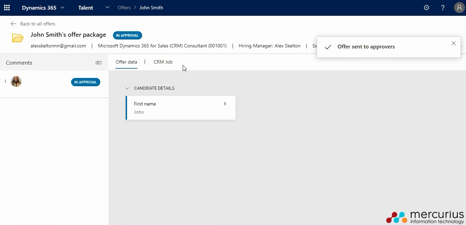Viewport: 466px width, 225px height.
Task: Click the yellow offer package folder icon
Action: pyautogui.click(x=18, y=38)
